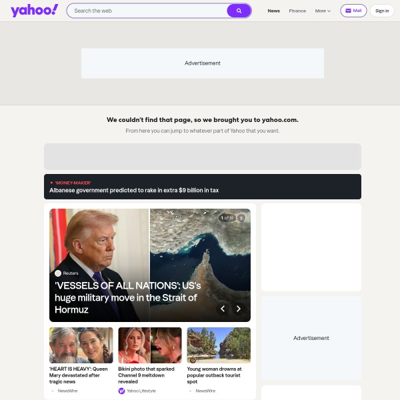
Task: Open Mail via the envelope icon
Action: point(348,11)
